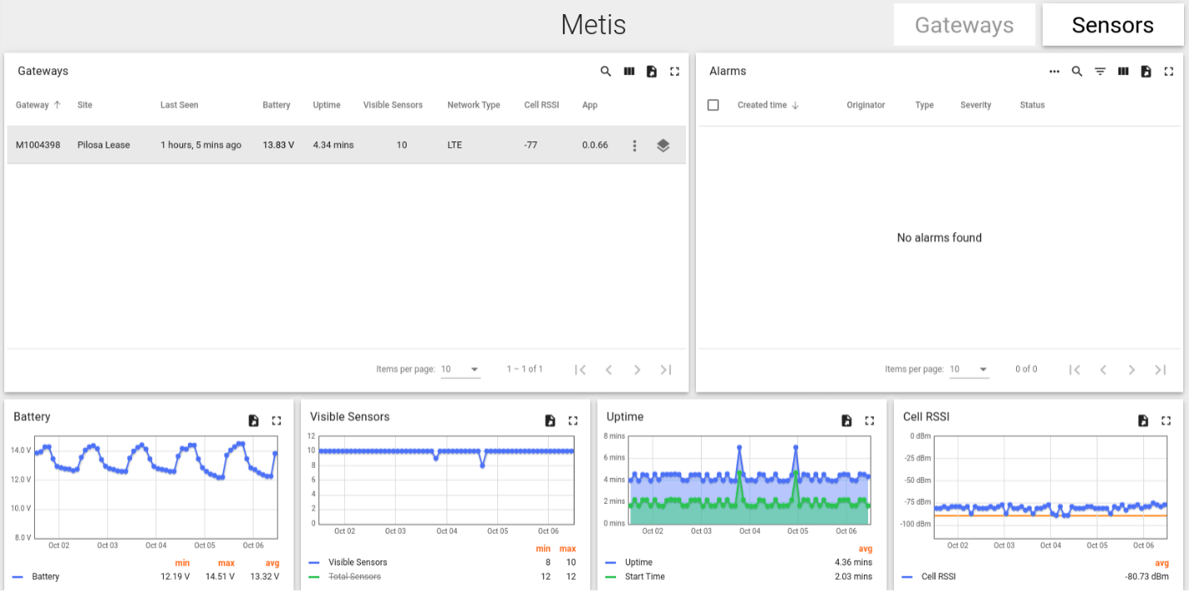Sort Gateways table by Cell RSSI header
The width and height of the screenshot is (1189, 592).
pos(542,106)
